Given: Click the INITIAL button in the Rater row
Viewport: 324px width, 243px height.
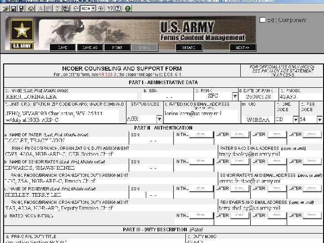Looking at the screenshot, I should point(201,134).
